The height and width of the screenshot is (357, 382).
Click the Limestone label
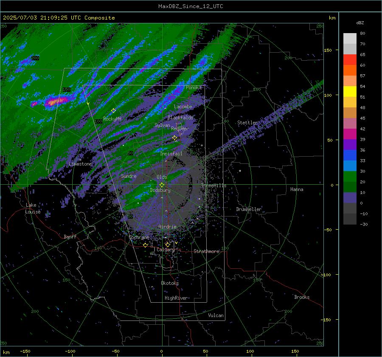point(80,164)
